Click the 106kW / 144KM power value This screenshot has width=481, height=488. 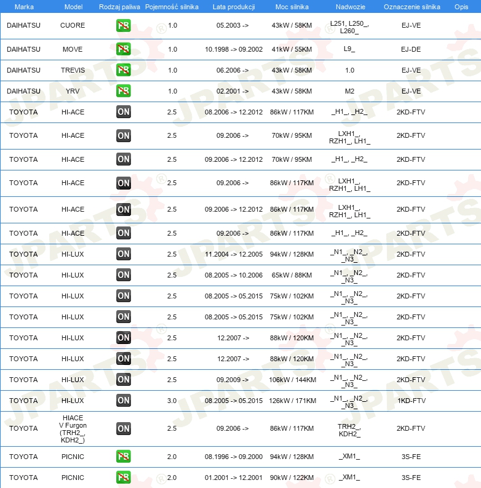292,379
